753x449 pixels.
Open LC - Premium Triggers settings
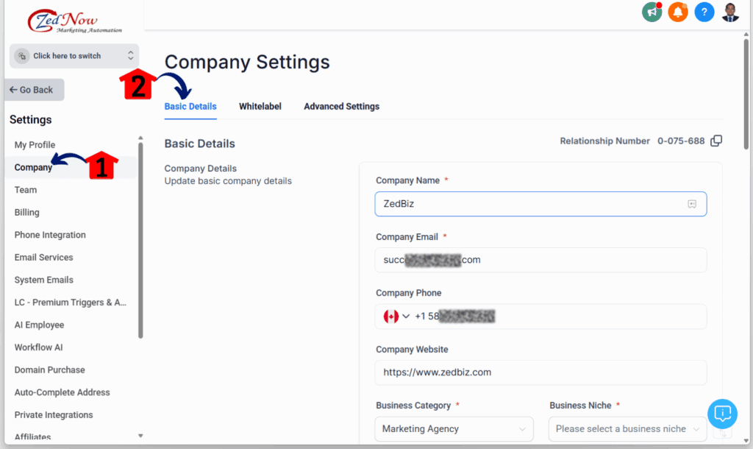coord(70,303)
